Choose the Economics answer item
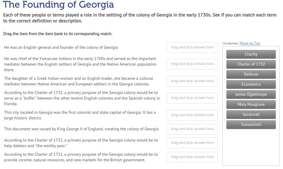Screen dimensions: 283x169 click(251, 84)
